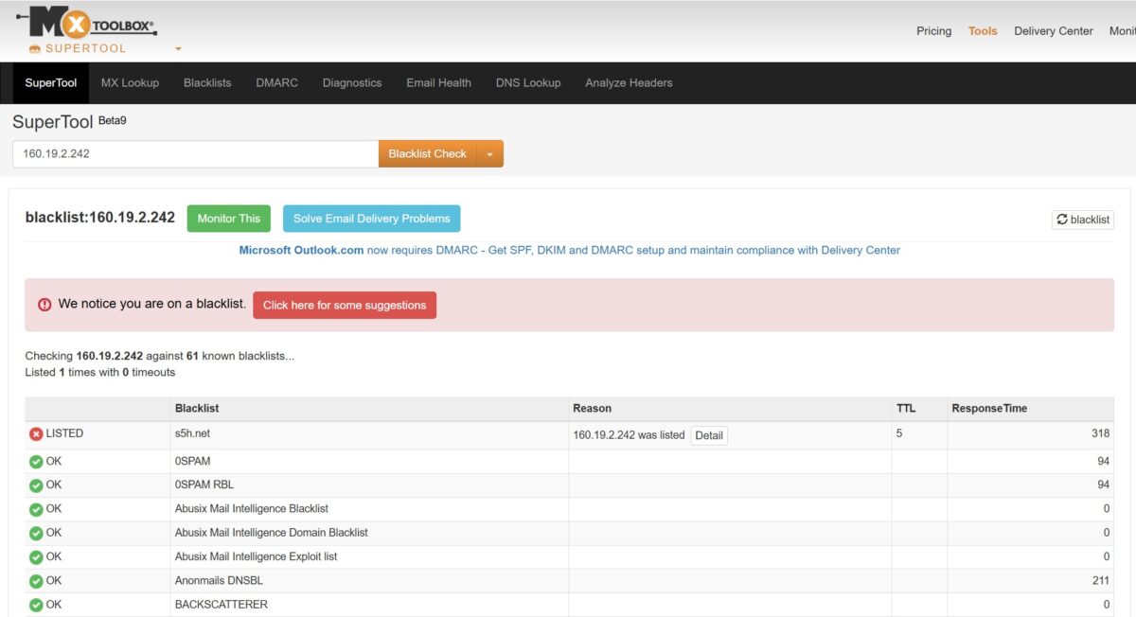Viewport: 1136px width, 617px height.
Task: Open the Email Health tab
Action: point(438,83)
